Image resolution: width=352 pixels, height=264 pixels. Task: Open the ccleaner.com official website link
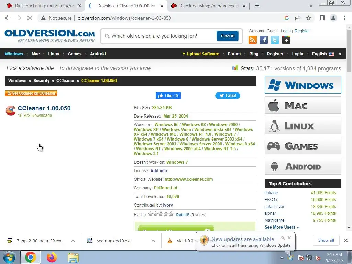[189, 179]
